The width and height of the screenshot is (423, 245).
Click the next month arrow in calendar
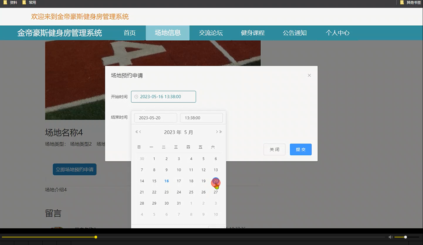(217, 132)
